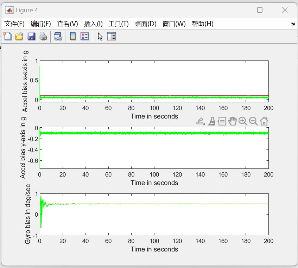Open a file with the folder icon
This screenshot has width=298, height=268.
click(x=19, y=36)
